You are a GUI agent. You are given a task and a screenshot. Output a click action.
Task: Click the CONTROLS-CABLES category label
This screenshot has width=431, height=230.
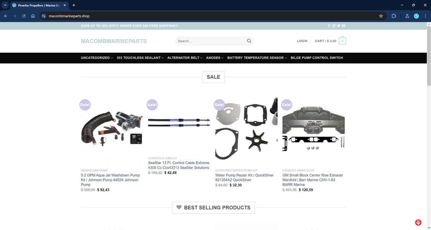pyautogui.click(x=162, y=159)
